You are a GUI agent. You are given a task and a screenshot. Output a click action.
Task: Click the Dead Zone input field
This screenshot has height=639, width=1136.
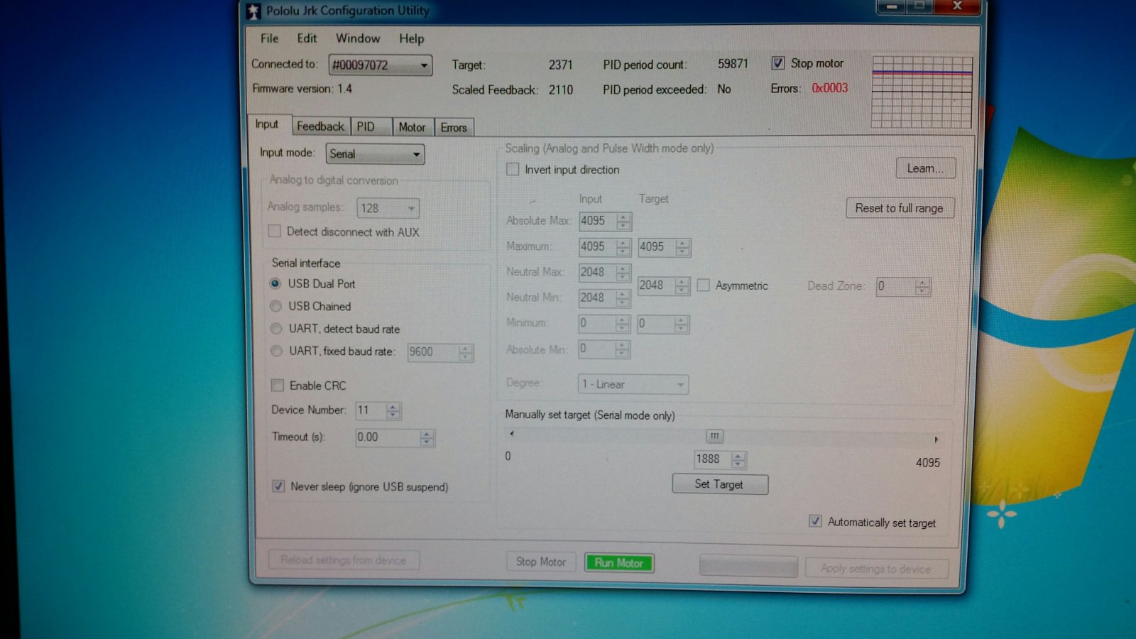click(896, 286)
